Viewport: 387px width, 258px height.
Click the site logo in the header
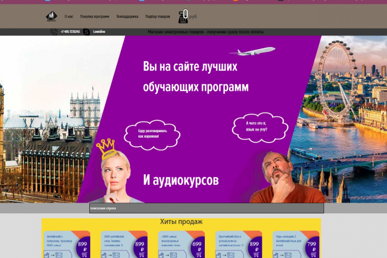tap(52, 16)
